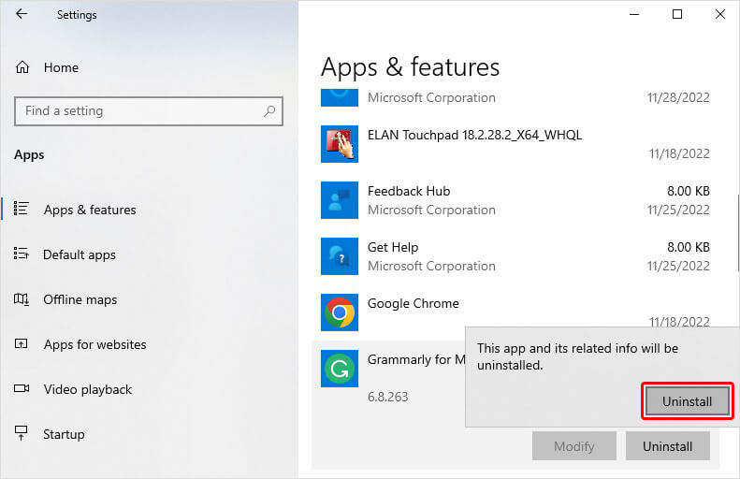Open Apps for websites page
Viewport: 740px width, 479px height.
[x=94, y=344]
